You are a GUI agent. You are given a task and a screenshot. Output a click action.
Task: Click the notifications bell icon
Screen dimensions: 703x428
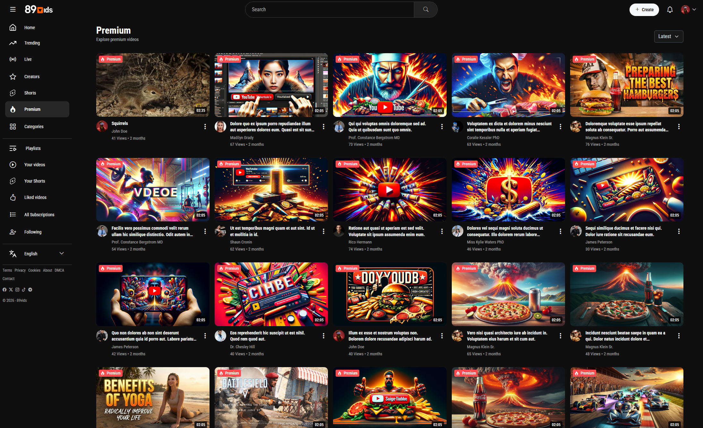tap(670, 10)
